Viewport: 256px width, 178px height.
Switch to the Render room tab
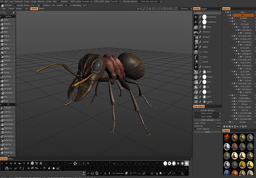coord(42,9)
